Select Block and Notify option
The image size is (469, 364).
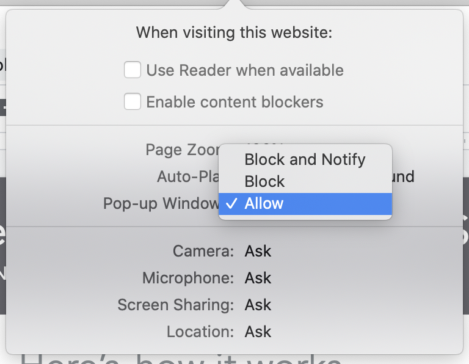pos(305,160)
